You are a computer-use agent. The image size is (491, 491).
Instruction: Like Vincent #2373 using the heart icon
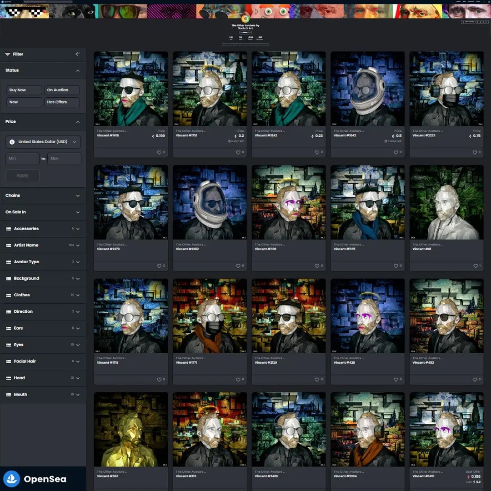pyautogui.click(x=159, y=266)
